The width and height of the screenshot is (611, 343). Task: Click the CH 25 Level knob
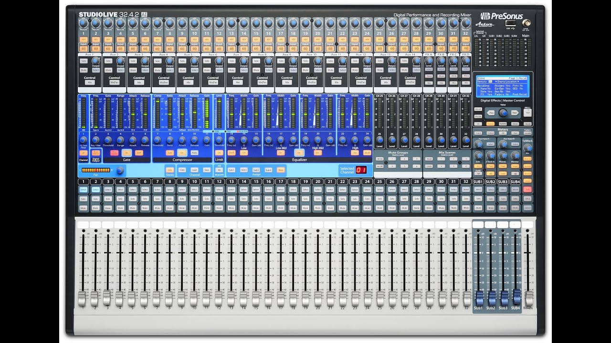coord(380,140)
